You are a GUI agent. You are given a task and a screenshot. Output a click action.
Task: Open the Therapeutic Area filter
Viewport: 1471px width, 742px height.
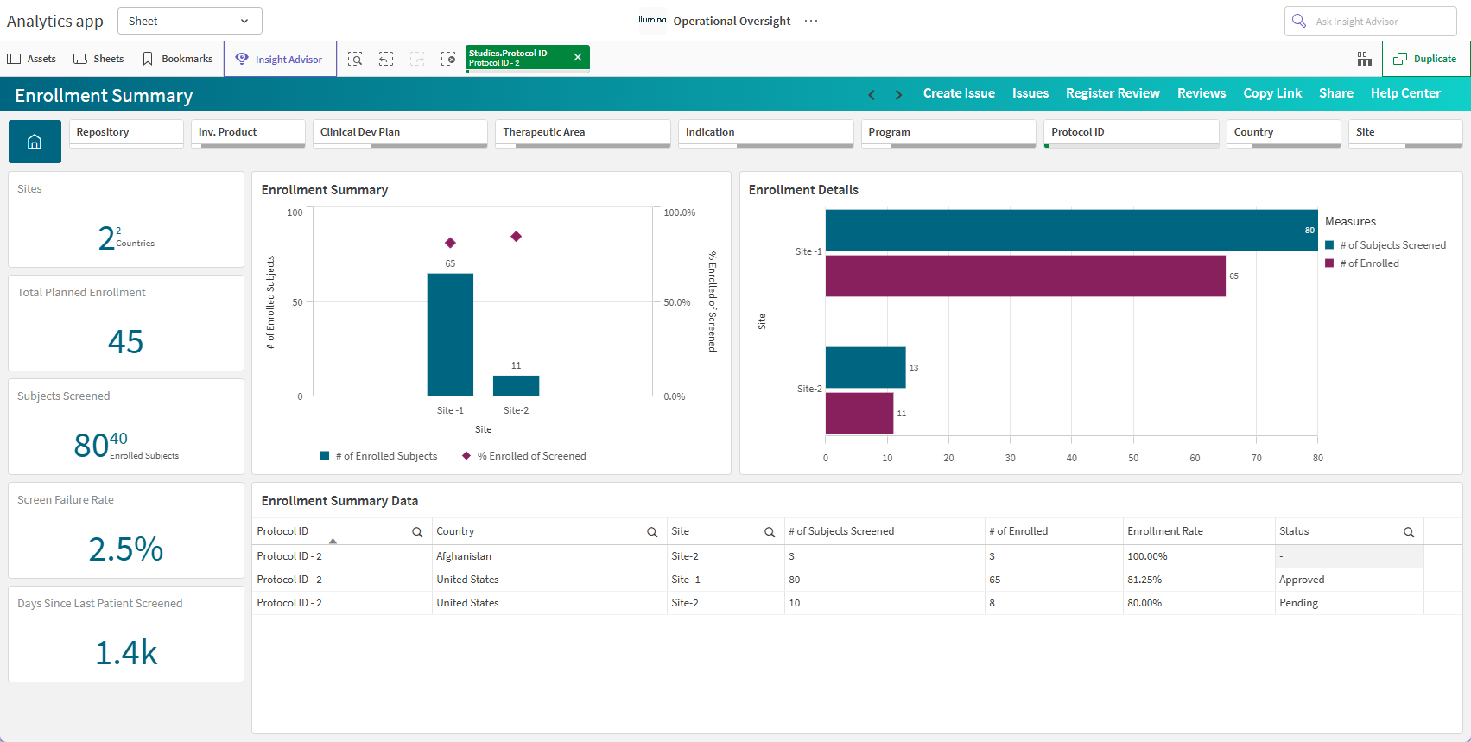pyautogui.click(x=583, y=133)
